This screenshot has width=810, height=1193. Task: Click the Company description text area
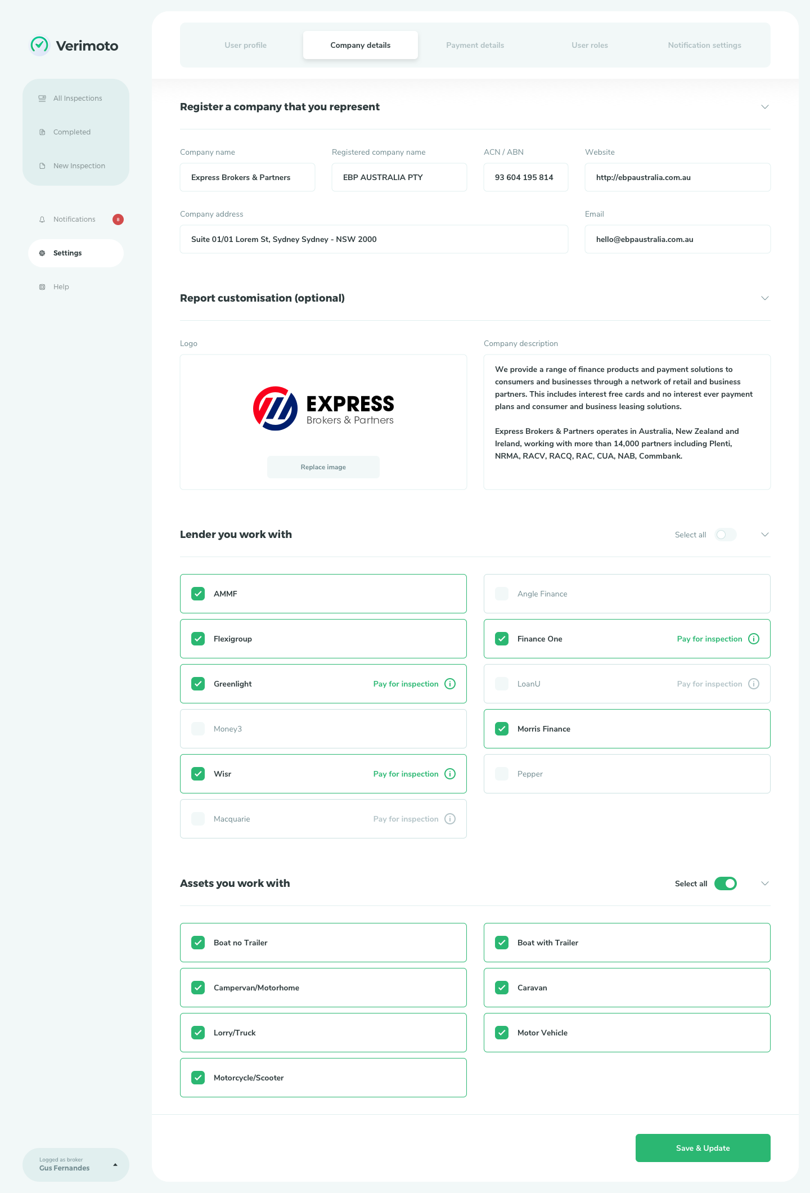coord(627,422)
